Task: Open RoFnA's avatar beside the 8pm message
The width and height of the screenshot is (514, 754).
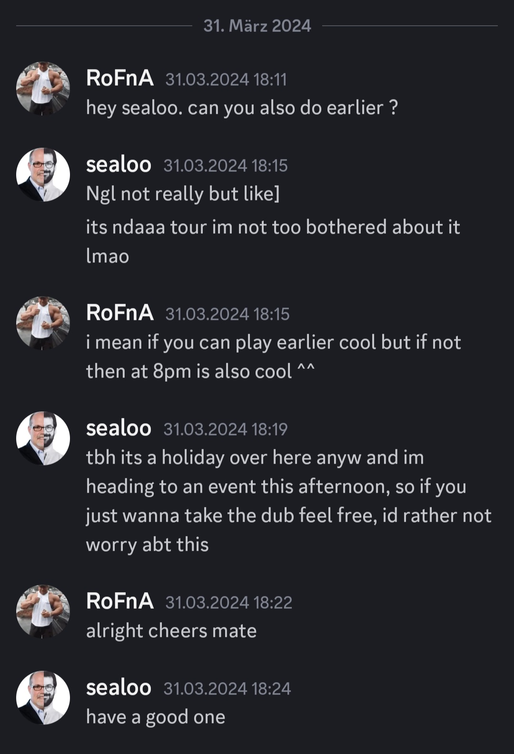Action: 43,323
